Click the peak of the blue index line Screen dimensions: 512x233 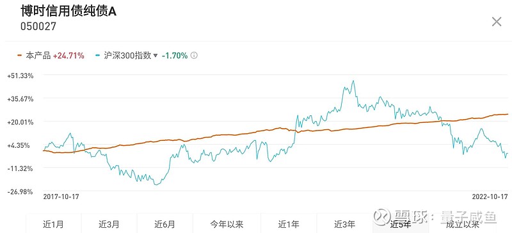click(353, 81)
